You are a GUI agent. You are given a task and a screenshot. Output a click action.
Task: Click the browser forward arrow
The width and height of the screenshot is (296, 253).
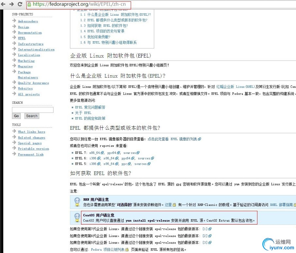tap(11, 4)
